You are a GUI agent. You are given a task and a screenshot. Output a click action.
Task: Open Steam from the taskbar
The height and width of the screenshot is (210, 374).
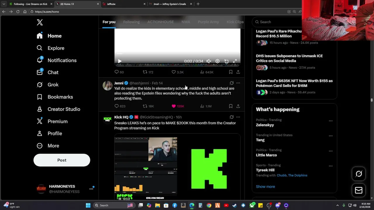coord(235,205)
